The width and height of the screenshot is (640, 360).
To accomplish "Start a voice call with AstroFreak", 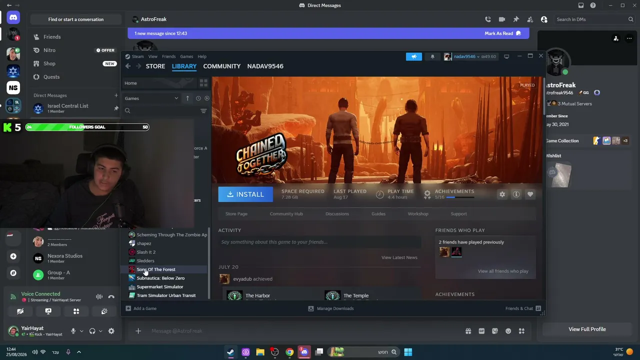I will tap(488, 19).
